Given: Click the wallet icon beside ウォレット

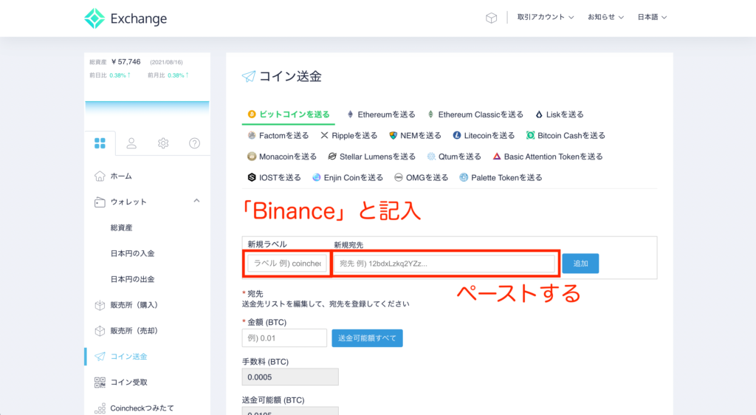Looking at the screenshot, I should click(x=100, y=202).
